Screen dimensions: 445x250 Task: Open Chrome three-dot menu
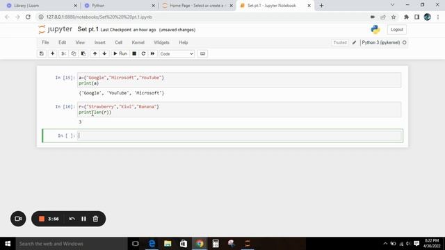(438, 17)
